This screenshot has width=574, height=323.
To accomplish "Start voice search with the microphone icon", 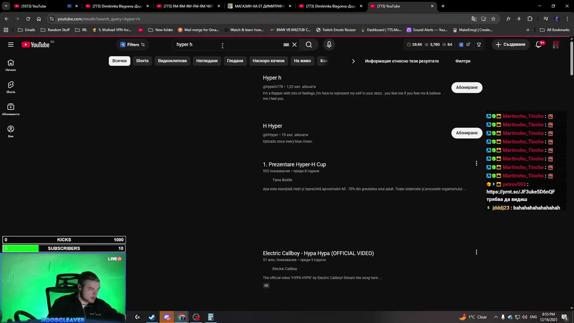I will click(x=329, y=44).
